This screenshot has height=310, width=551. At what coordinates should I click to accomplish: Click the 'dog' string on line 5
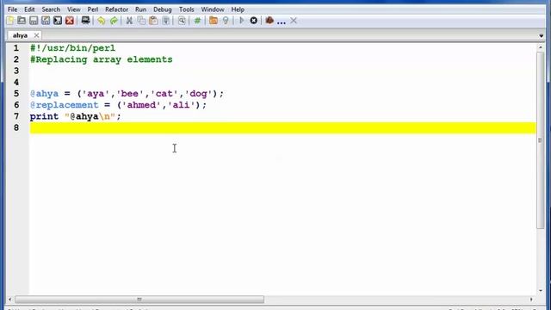(198, 94)
